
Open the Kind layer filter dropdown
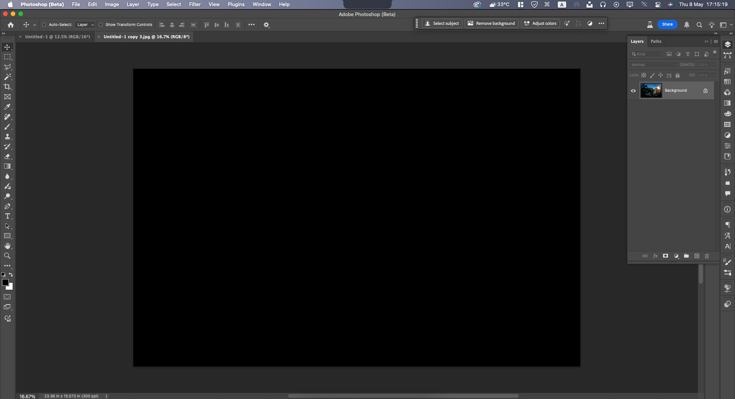tap(646, 54)
